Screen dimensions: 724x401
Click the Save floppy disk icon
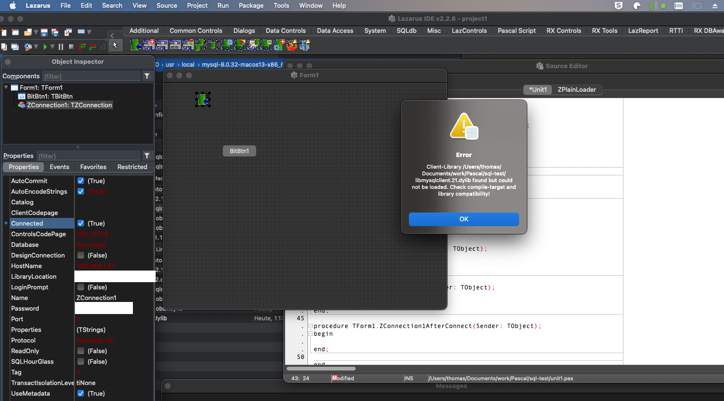44,32
